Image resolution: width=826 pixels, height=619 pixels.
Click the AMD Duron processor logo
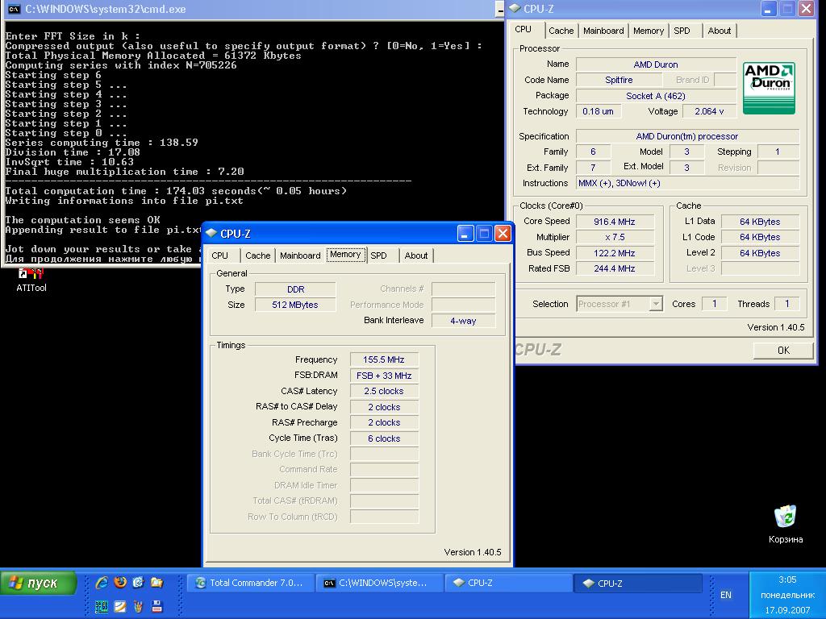tap(769, 88)
